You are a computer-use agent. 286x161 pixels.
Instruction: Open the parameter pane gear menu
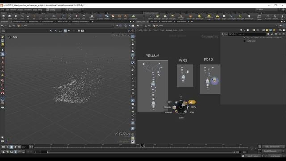point(268,34)
